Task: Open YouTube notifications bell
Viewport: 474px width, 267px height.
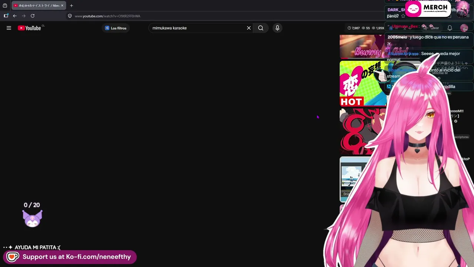Action: (450, 28)
